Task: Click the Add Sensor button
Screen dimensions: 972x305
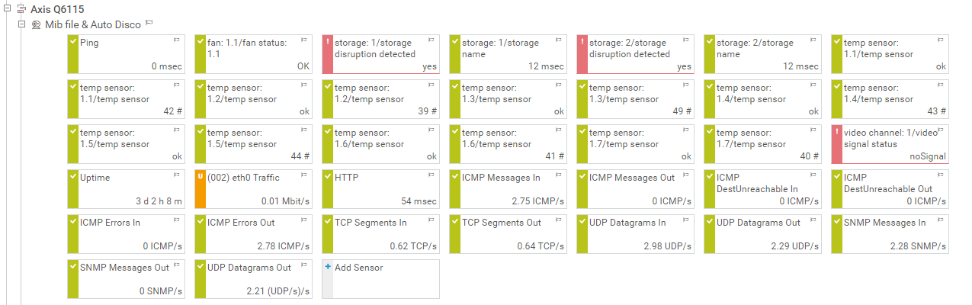Action: tap(358, 268)
